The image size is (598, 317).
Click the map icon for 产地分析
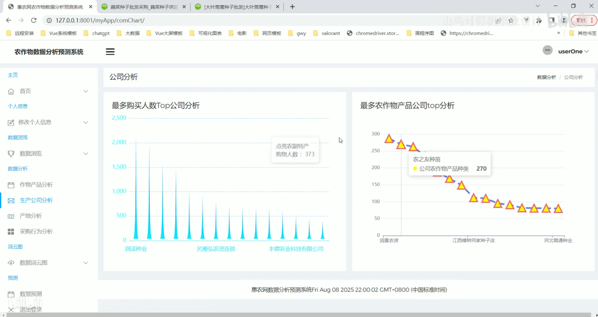pyautogui.click(x=11, y=216)
